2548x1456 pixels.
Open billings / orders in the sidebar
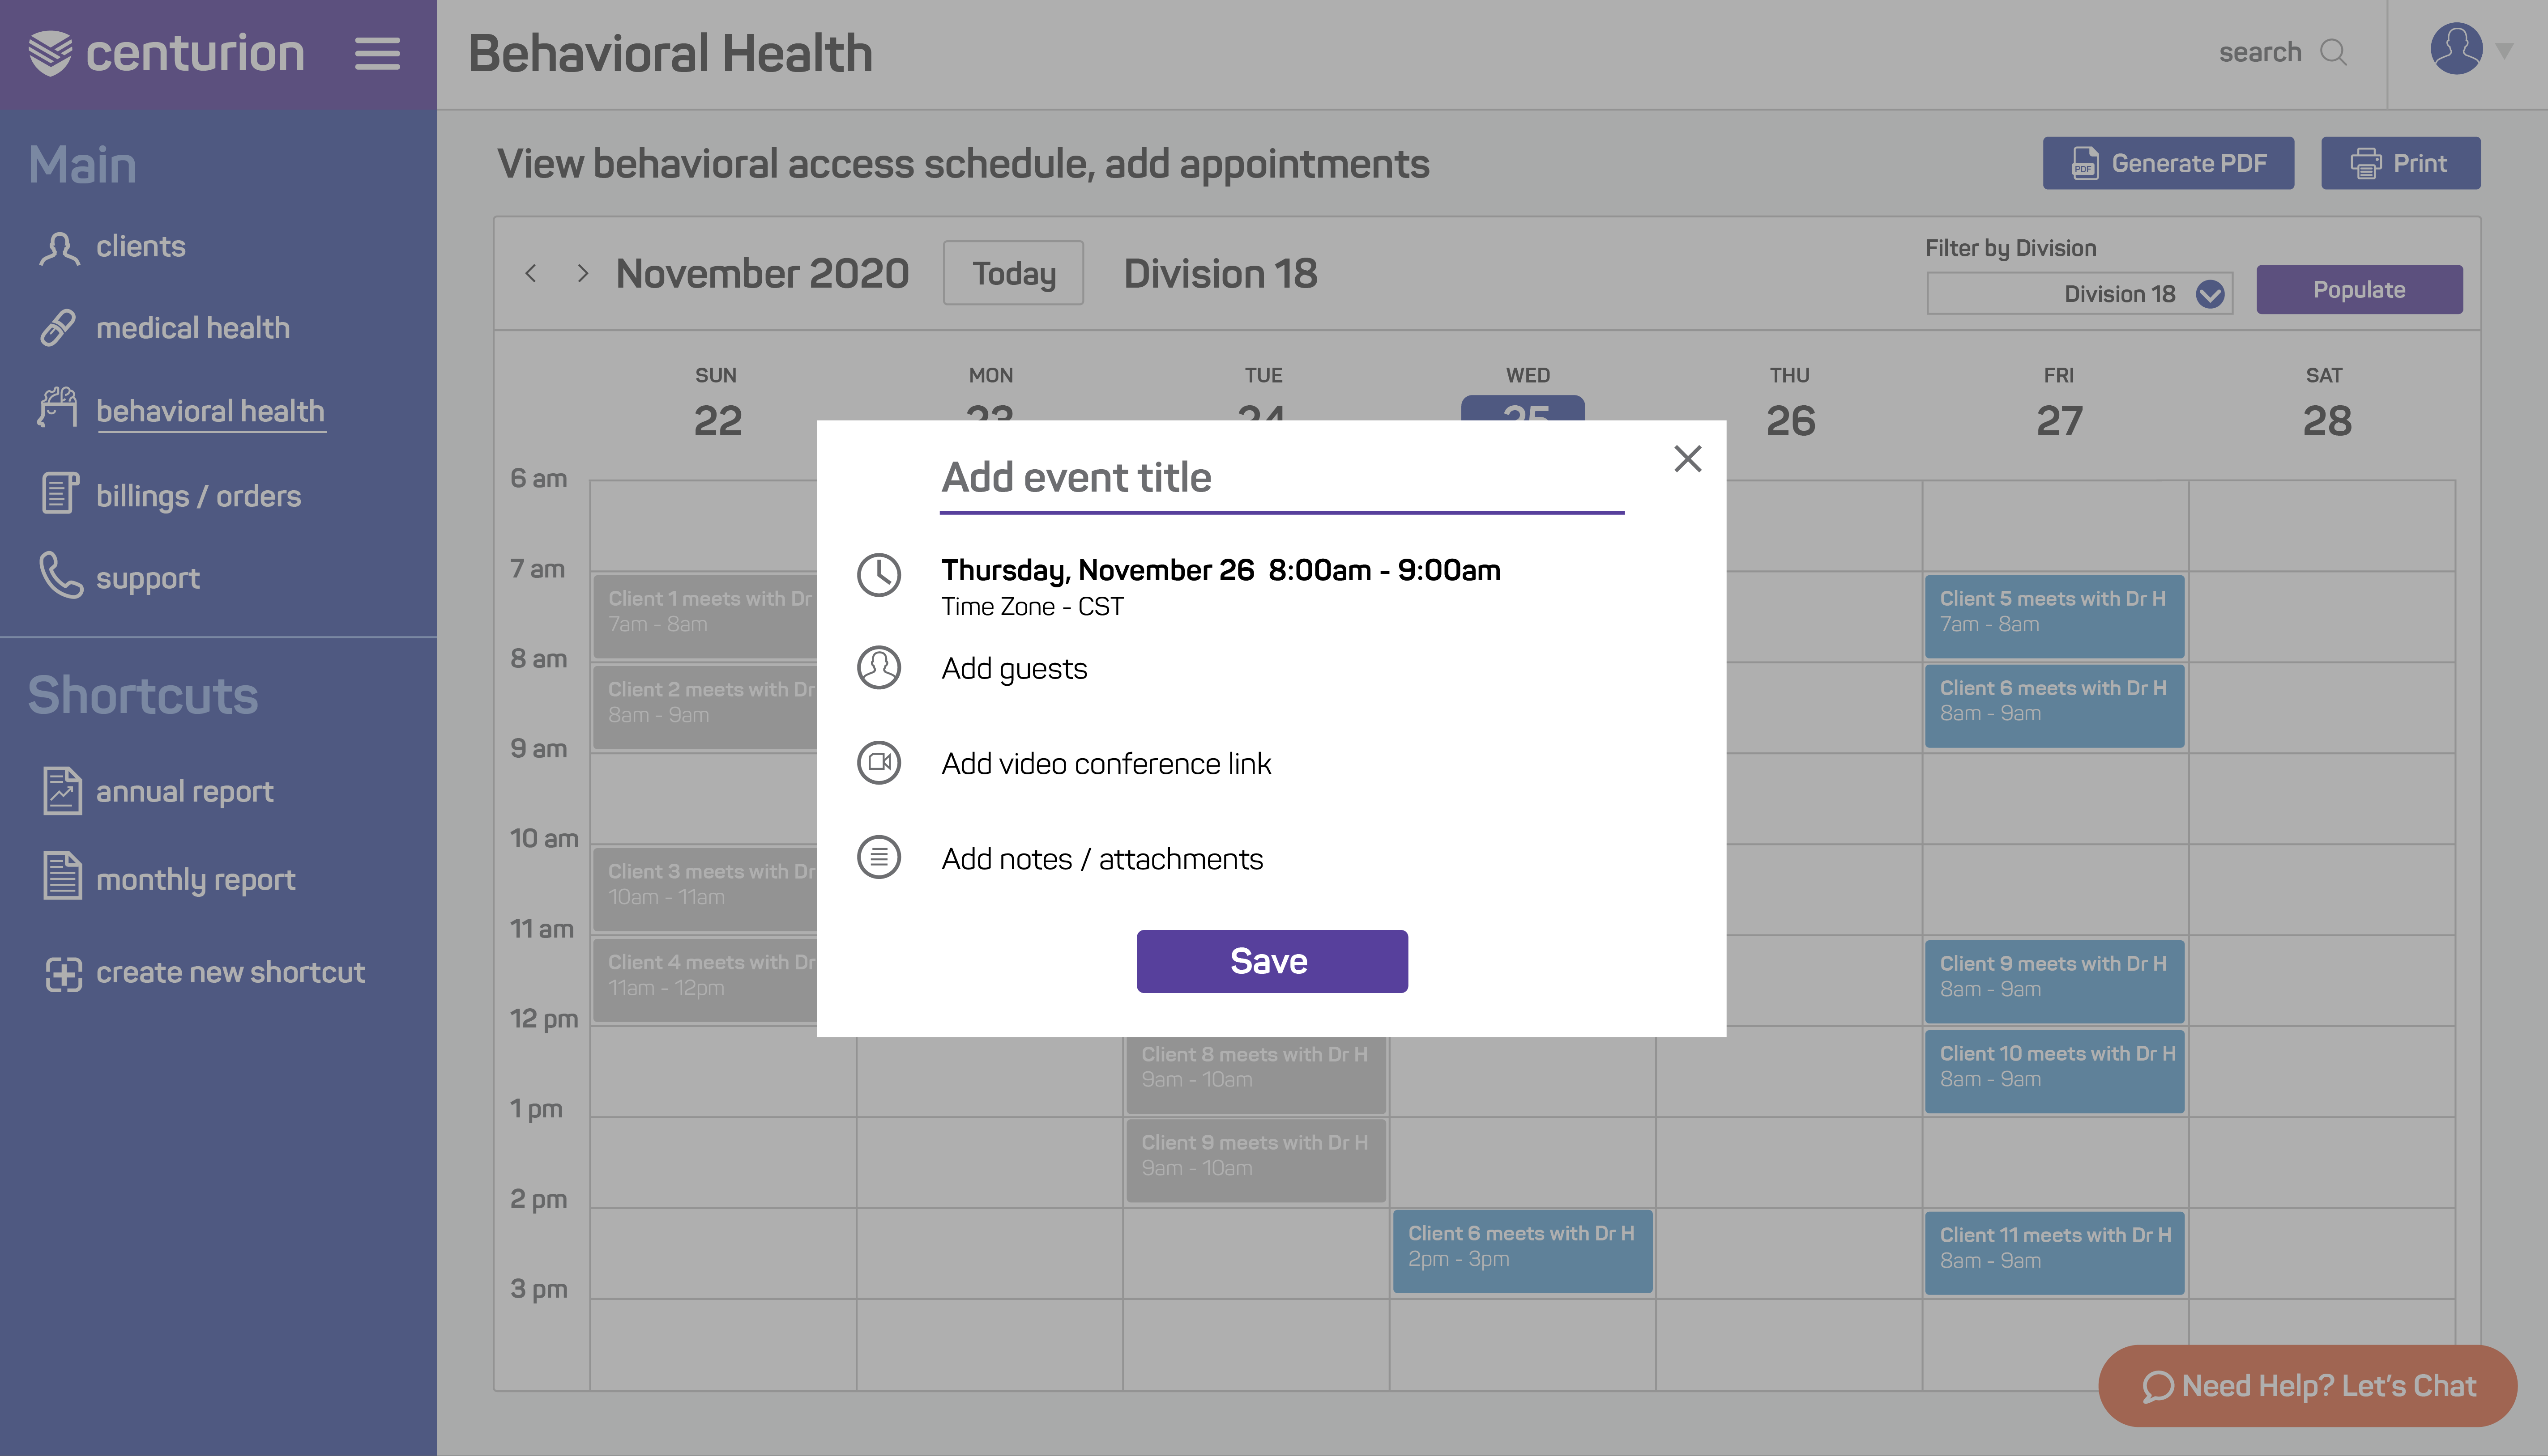click(x=170, y=495)
